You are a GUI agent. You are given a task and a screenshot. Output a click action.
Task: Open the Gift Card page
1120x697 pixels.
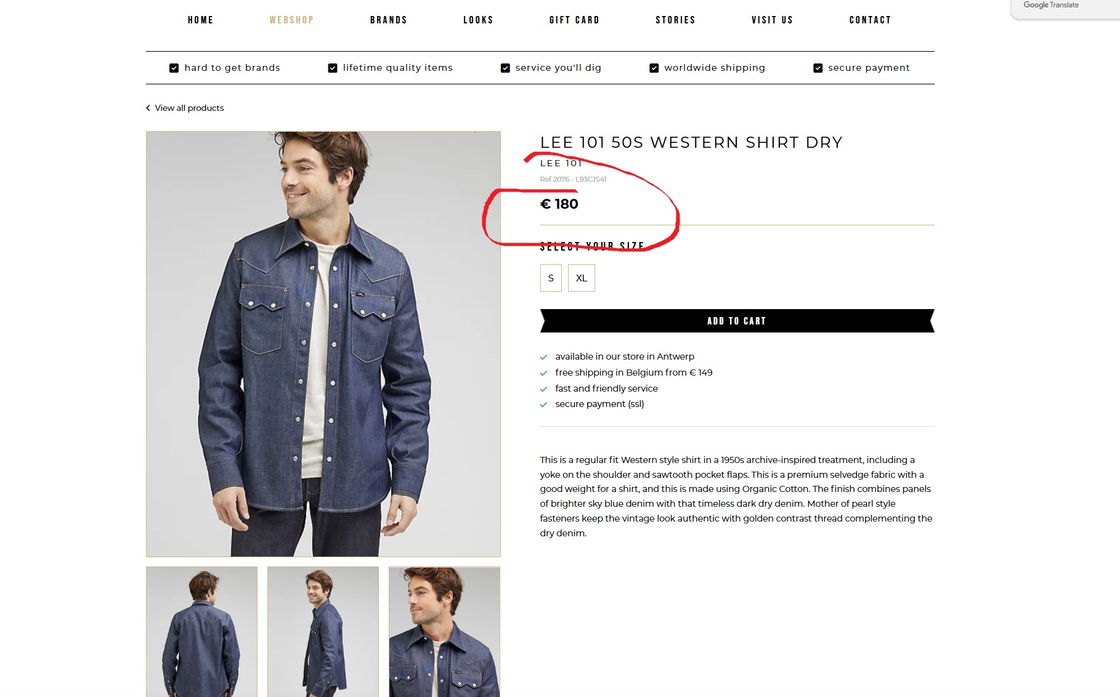[574, 20]
